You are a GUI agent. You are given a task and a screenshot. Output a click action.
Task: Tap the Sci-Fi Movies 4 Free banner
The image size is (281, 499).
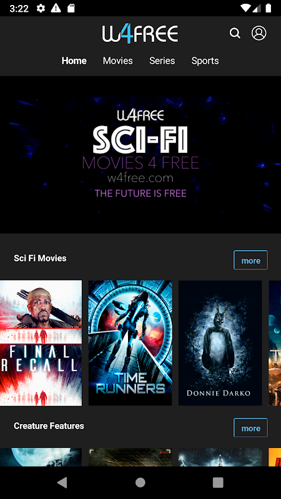point(140,155)
